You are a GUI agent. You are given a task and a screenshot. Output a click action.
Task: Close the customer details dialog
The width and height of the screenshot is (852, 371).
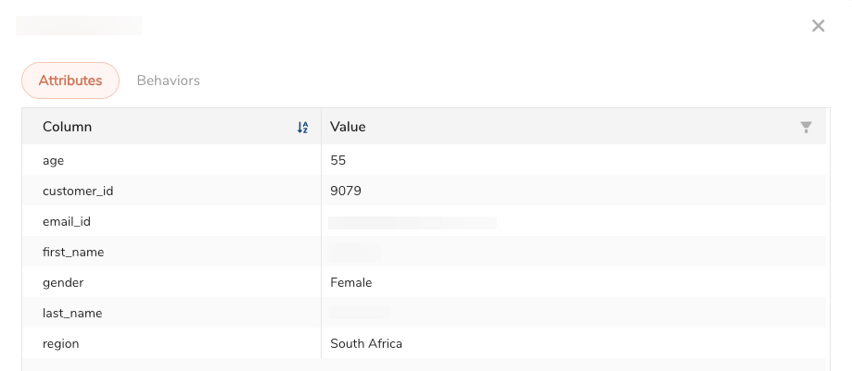tap(818, 26)
